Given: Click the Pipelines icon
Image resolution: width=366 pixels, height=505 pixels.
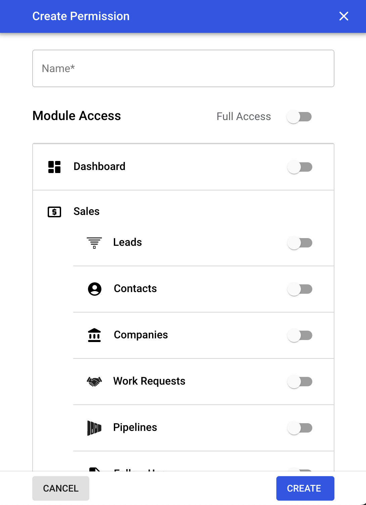Looking at the screenshot, I should tap(94, 428).
